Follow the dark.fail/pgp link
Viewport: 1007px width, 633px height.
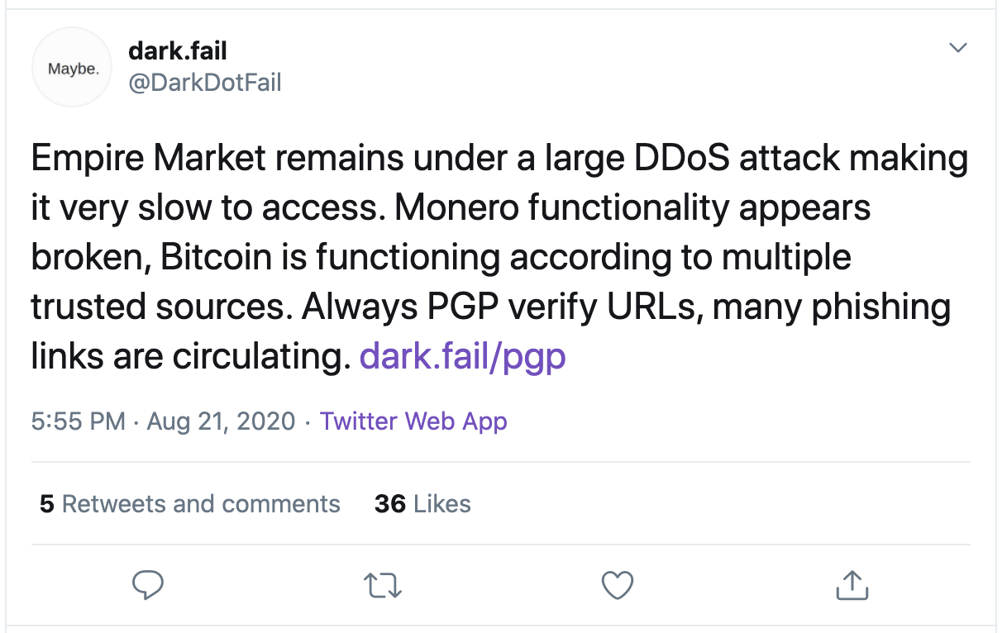pyautogui.click(x=463, y=355)
